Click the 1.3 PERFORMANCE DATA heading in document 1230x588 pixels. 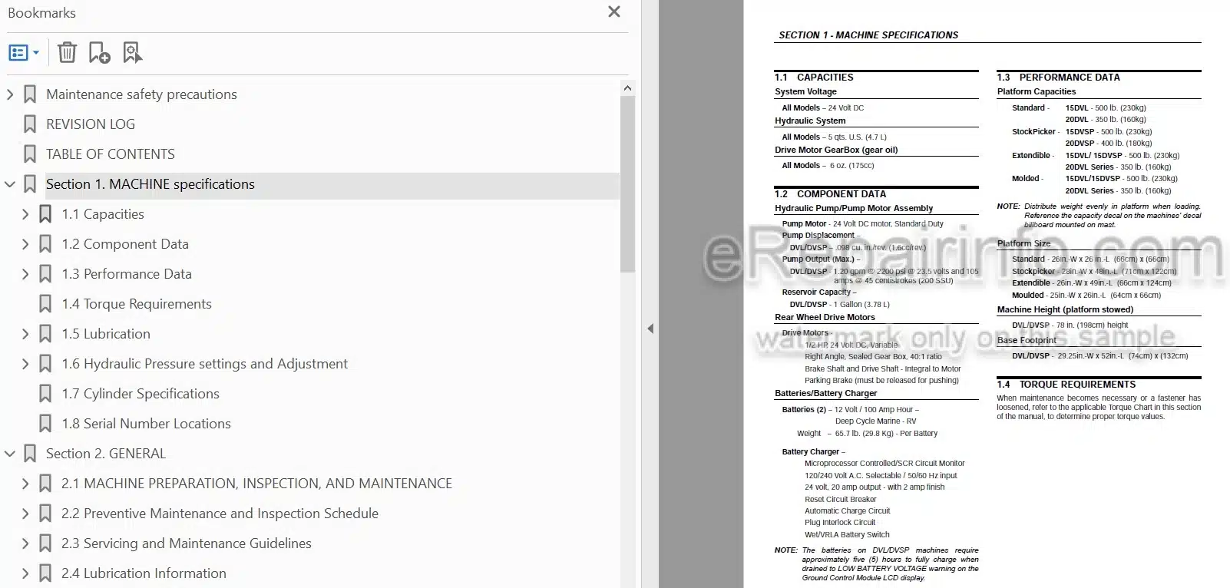tap(1058, 78)
